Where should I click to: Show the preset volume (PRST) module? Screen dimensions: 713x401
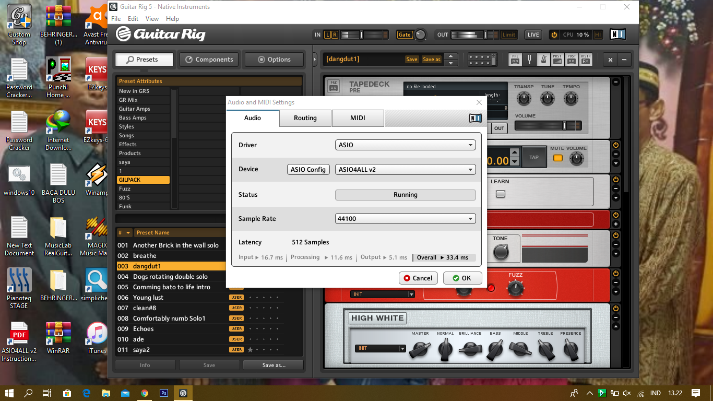point(557,59)
